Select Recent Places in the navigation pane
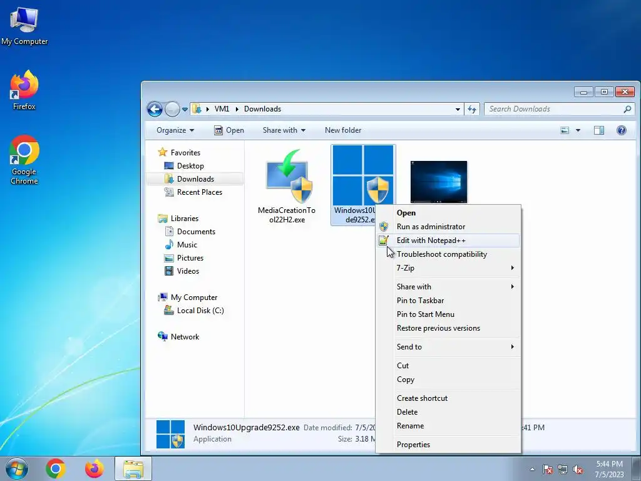The image size is (641, 481). 200,192
